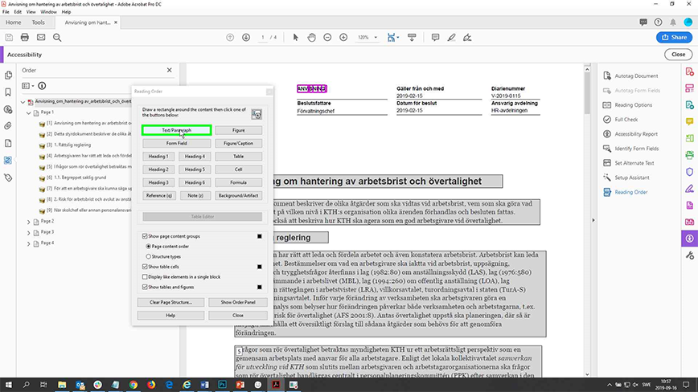Switch to the Home tab
Image resolution: width=698 pixels, height=392 pixels.
[x=14, y=22]
